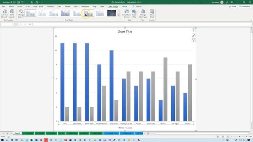Apply the fourth chart style thumbnail
This screenshot has height=142, width=253.
click(x=65, y=13)
